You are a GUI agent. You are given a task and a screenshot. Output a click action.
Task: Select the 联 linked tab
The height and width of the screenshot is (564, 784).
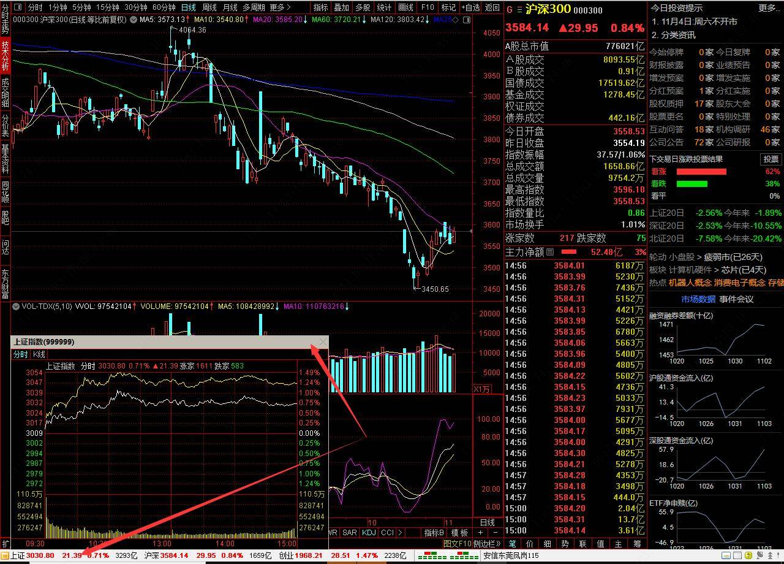582,543
